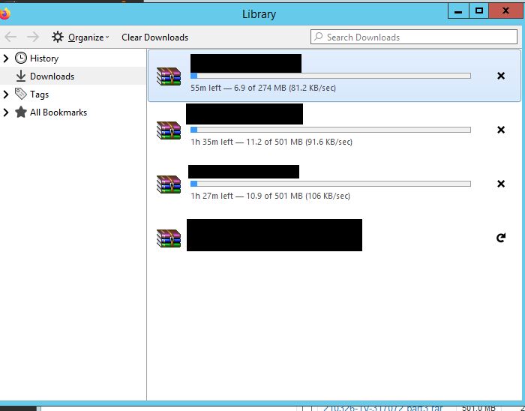The height and width of the screenshot is (411, 525).
Task: Expand the Tags tree node
Action: click(6, 94)
